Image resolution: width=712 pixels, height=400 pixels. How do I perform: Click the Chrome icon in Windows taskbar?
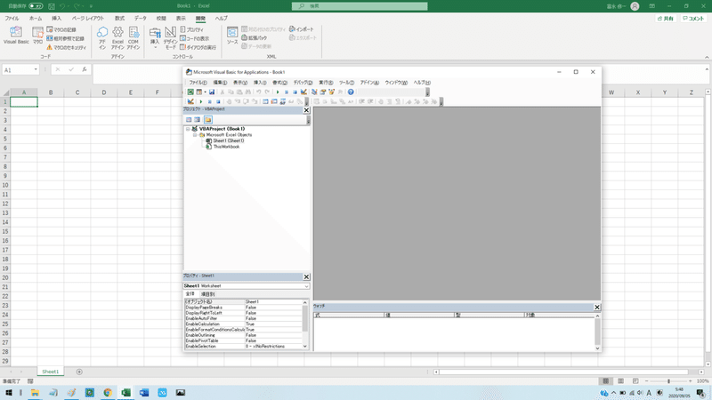point(108,393)
